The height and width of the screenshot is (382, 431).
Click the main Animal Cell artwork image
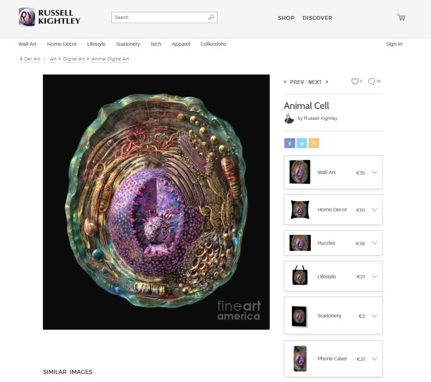point(156,202)
